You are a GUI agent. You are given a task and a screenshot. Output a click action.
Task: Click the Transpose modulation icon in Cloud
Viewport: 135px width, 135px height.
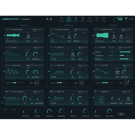[117, 55]
